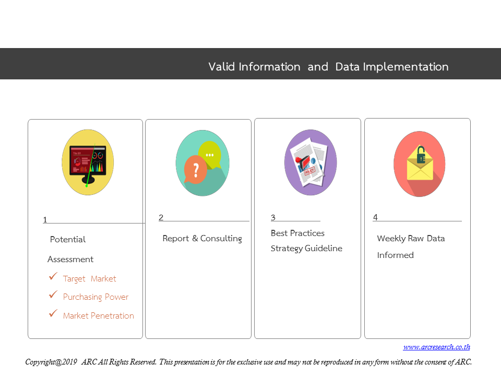
Task: Click the checkmark beside Purchasing Power
Action: coord(53,295)
